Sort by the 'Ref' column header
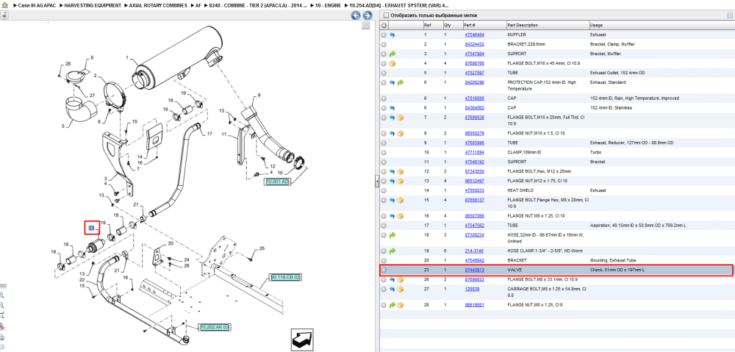This screenshot has width=735, height=352. (x=427, y=25)
